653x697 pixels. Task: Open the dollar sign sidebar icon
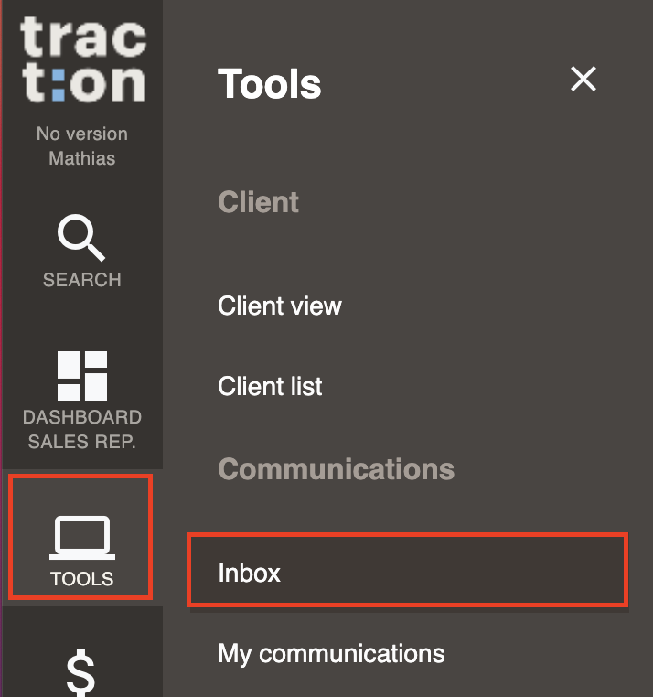tap(80, 673)
